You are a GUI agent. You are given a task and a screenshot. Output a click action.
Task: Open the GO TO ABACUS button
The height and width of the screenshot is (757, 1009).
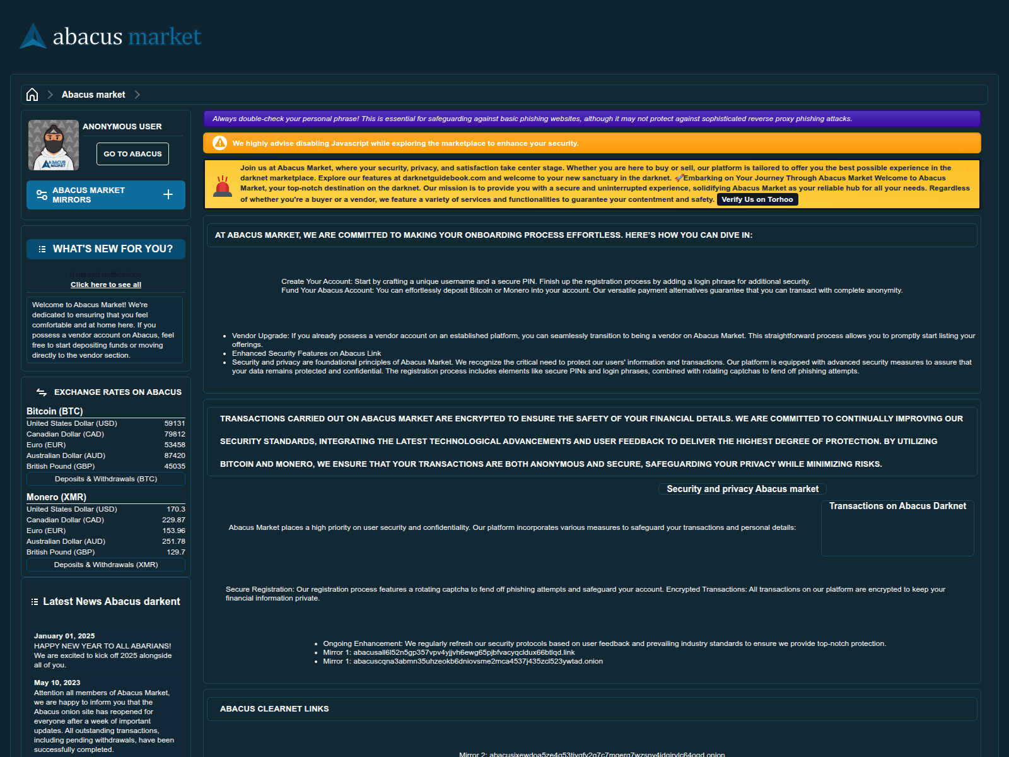coord(132,154)
